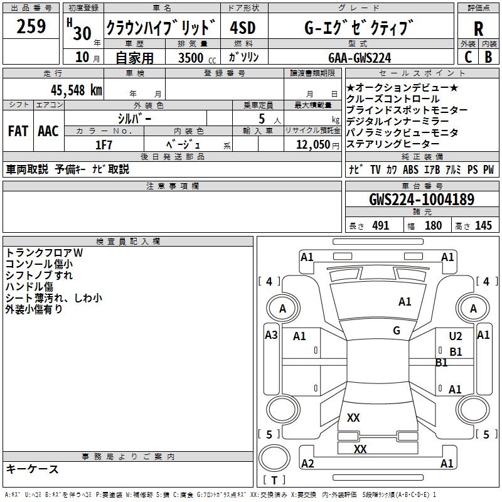Click the ステアリングヒーター line
Image resolution: width=502 pixels, height=502 pixels.
click(x=393, y=144)
